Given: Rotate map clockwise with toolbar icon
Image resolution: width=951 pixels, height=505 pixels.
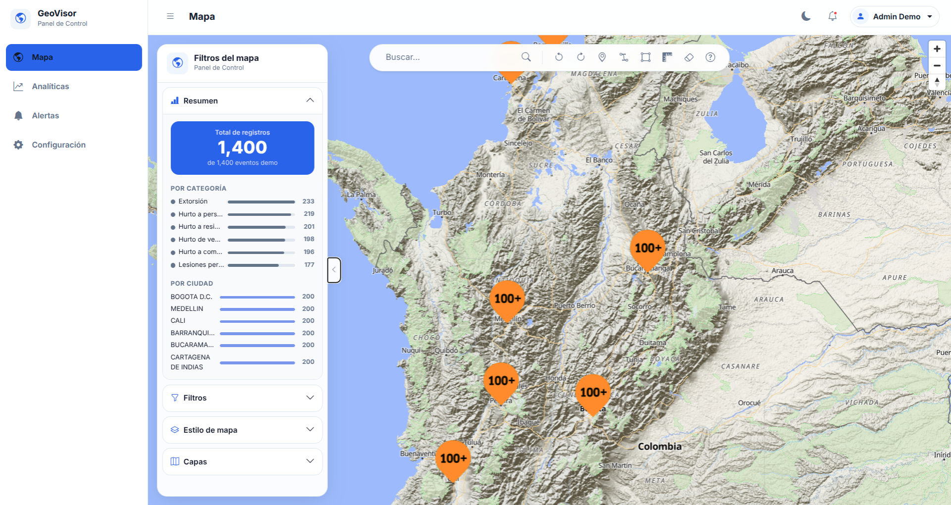Looking at the screenshot, I should (x=581, y=57).
